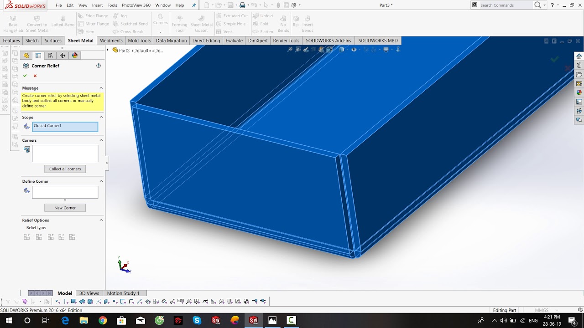Open Corner Relief help question mark
The image size is (584, 328).
99,66
